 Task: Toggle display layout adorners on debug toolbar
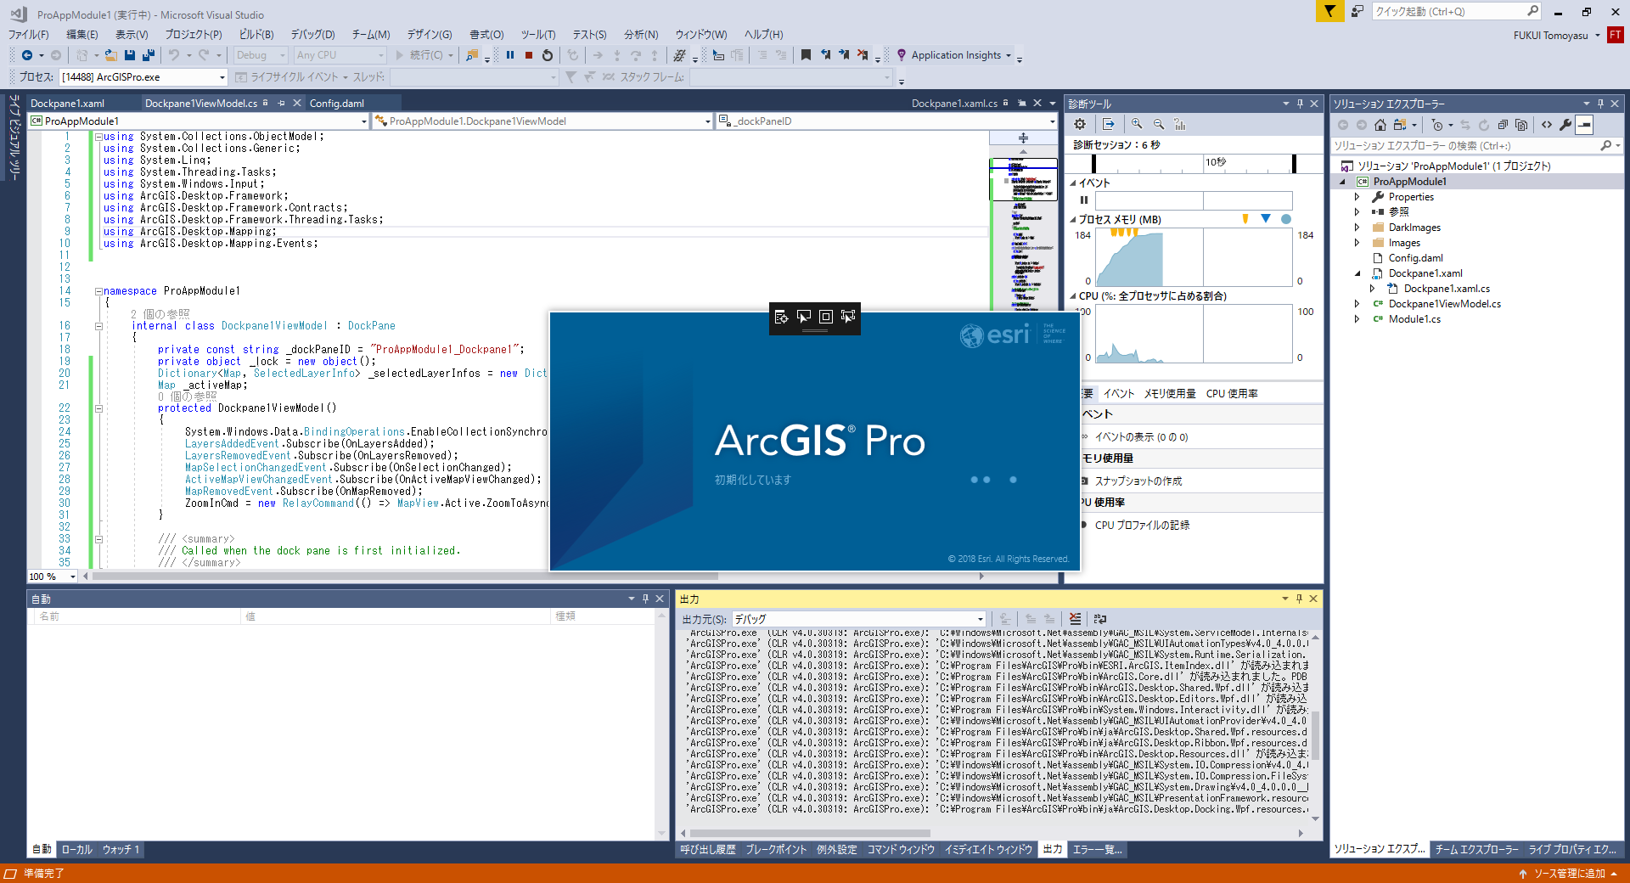pos(825,317)
